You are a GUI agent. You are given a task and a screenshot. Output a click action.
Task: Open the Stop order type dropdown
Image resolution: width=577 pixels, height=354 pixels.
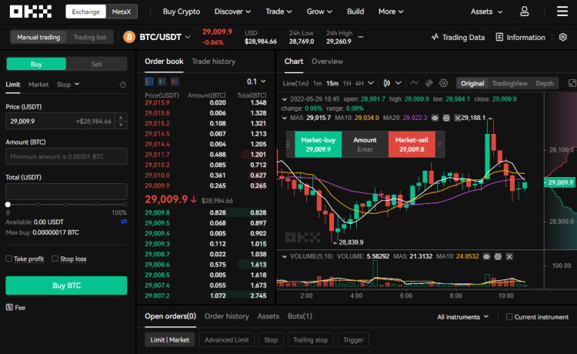(68, 85)
